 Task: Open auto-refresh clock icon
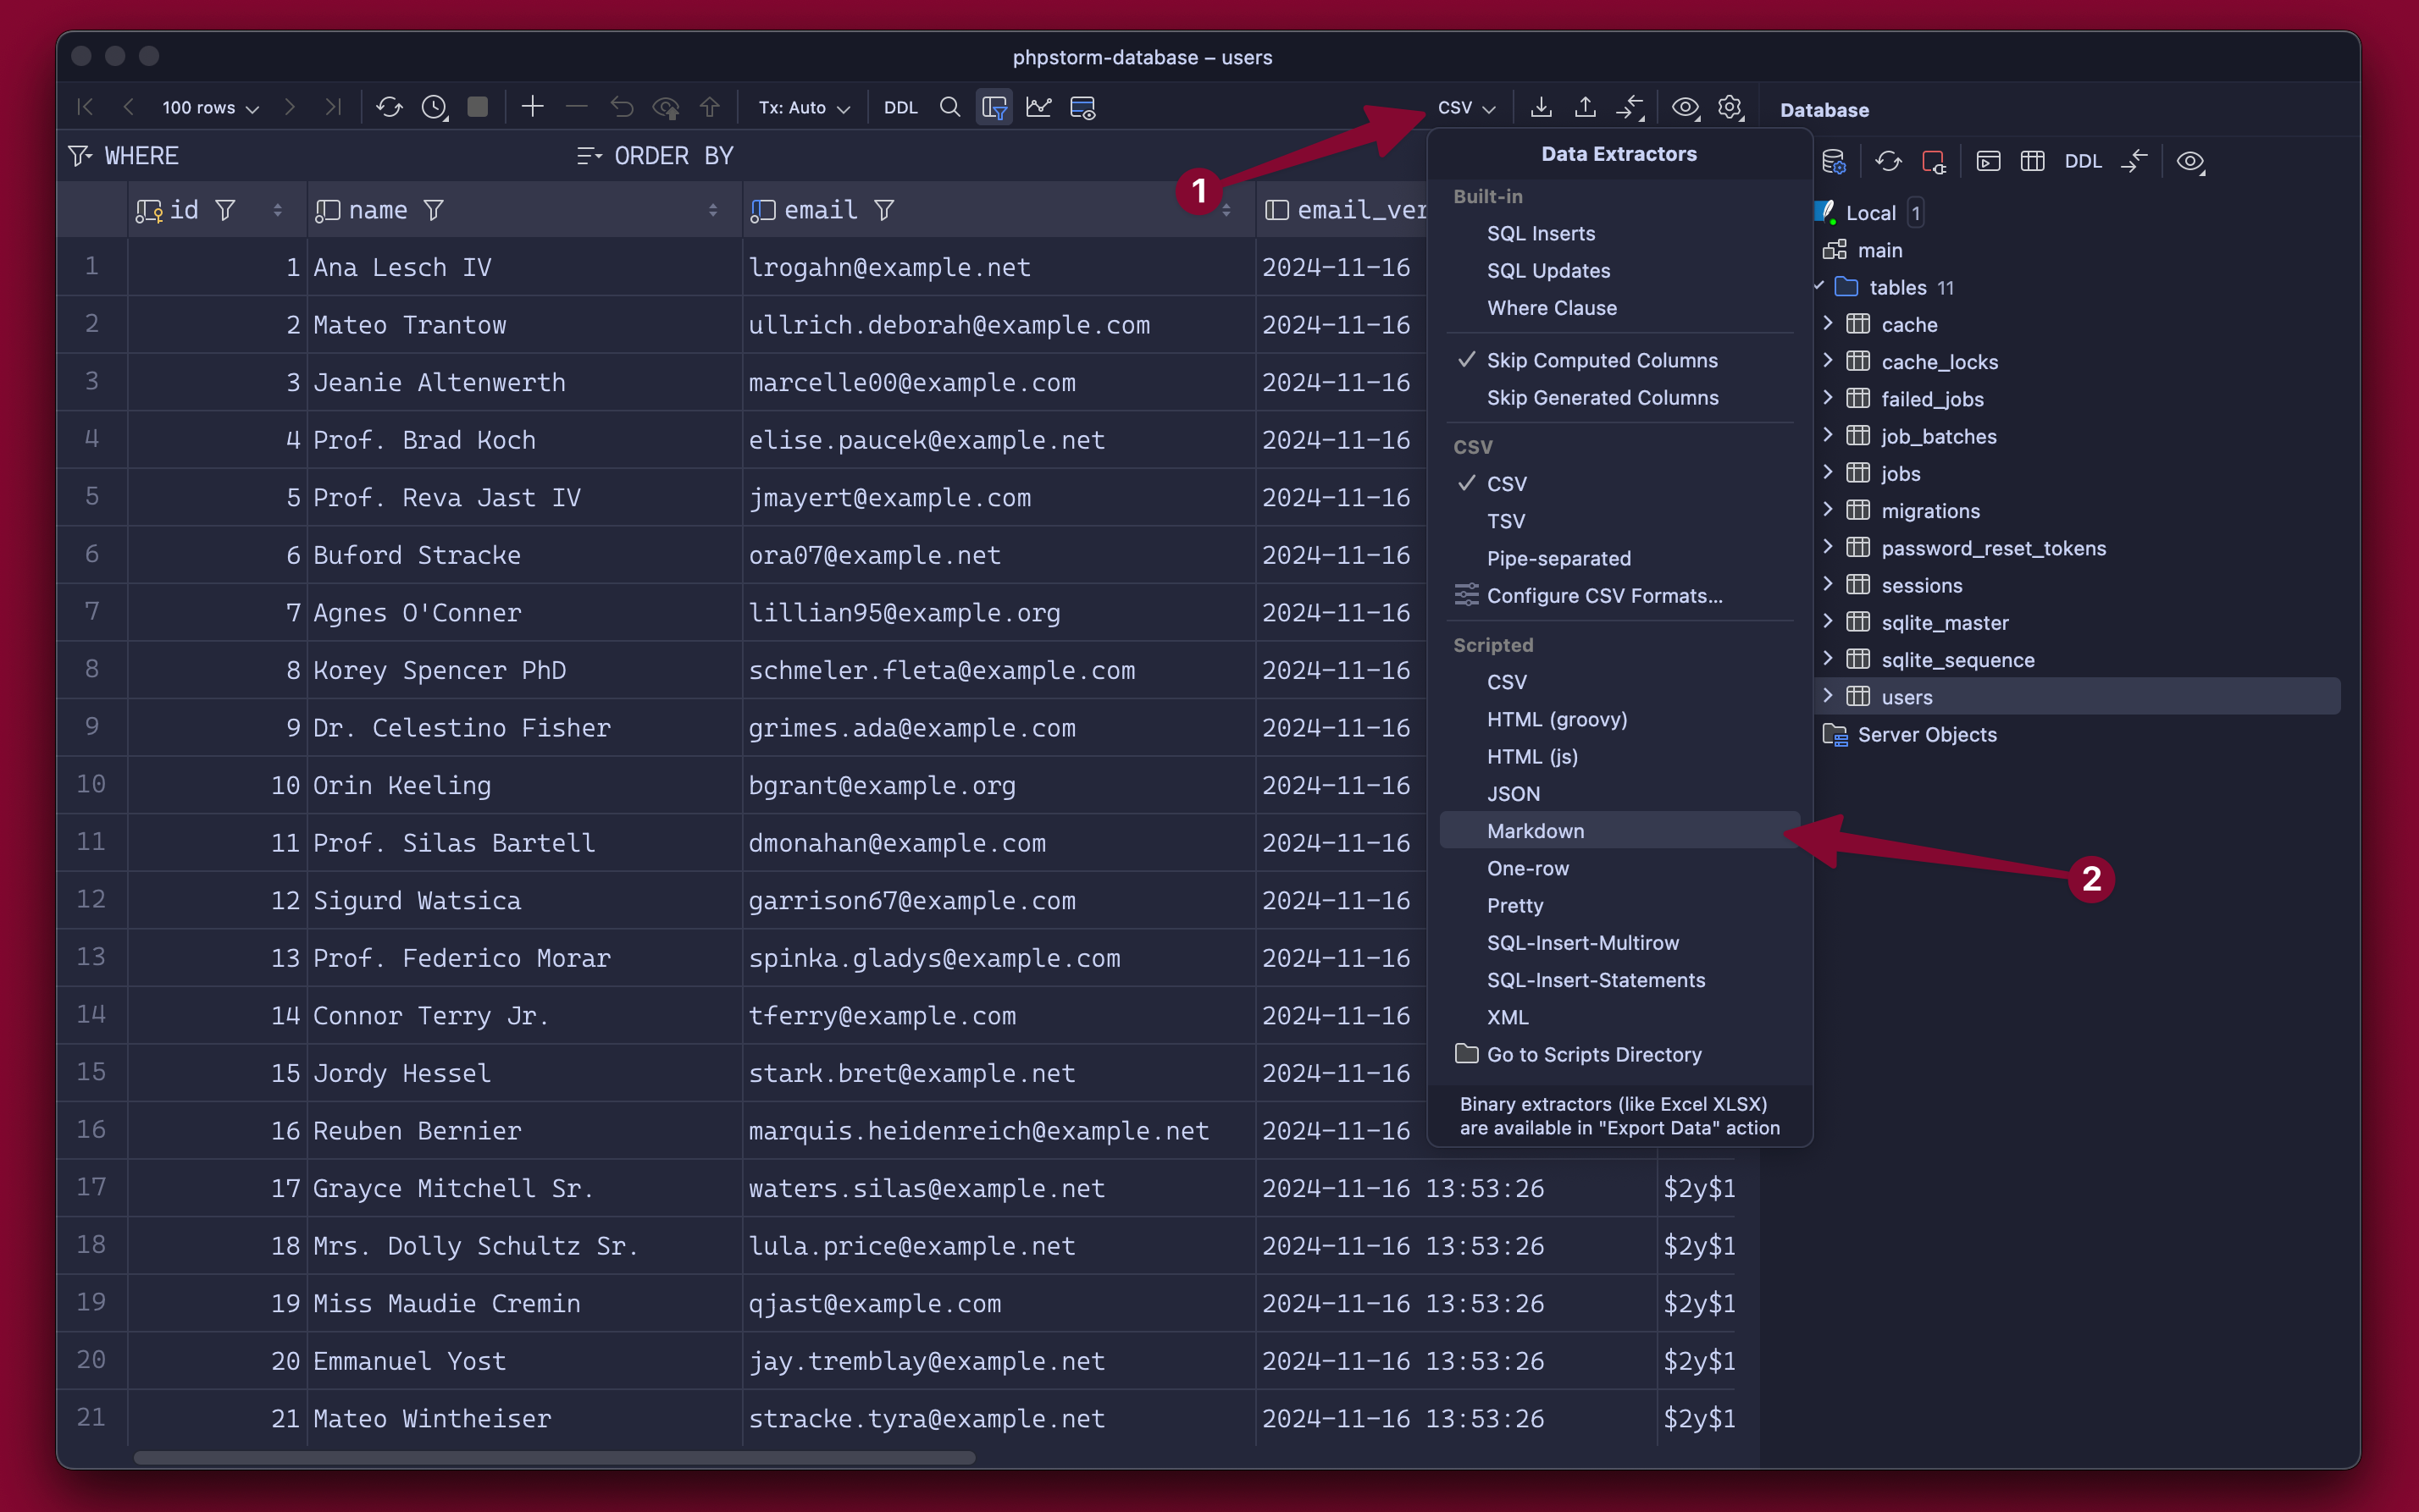[435, 107]
